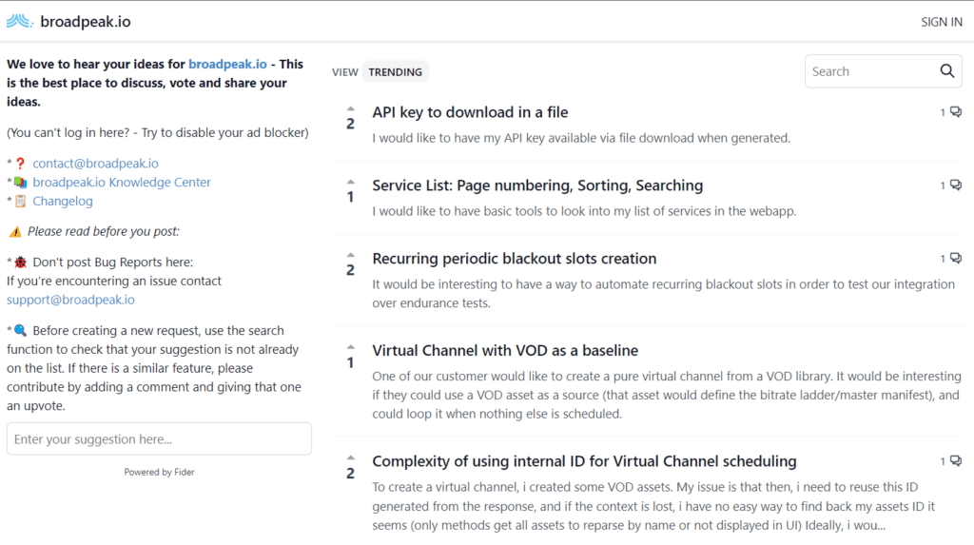
Task: Click vote count 1 on 'Virtual Channel with VOD'
Action: (x=350, y=362)
